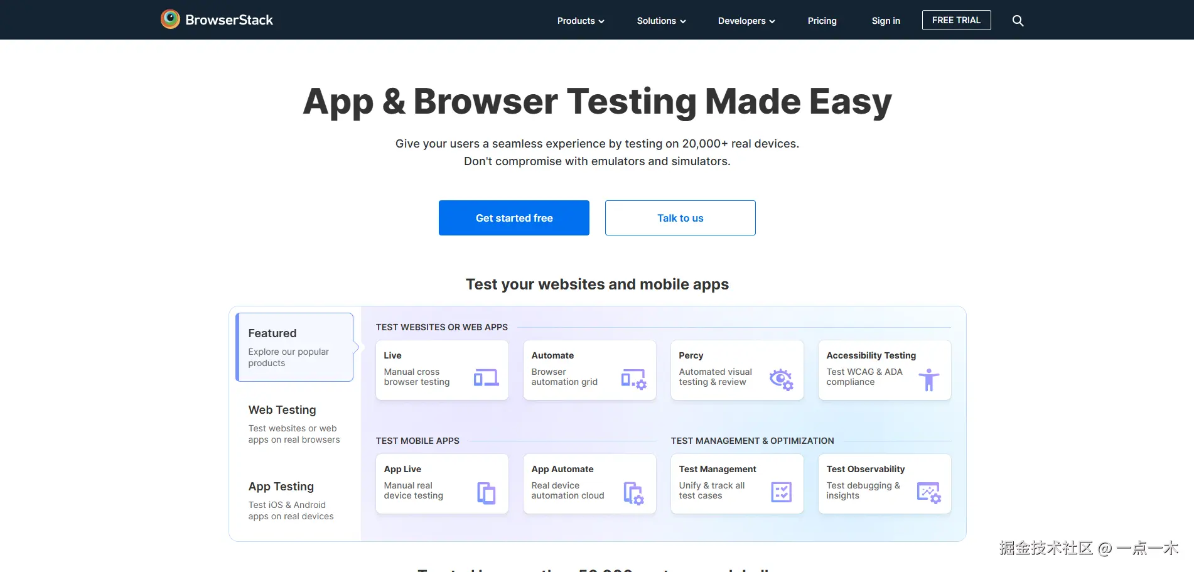Click 'Manual cross browser testing' description

coord(417,377)
